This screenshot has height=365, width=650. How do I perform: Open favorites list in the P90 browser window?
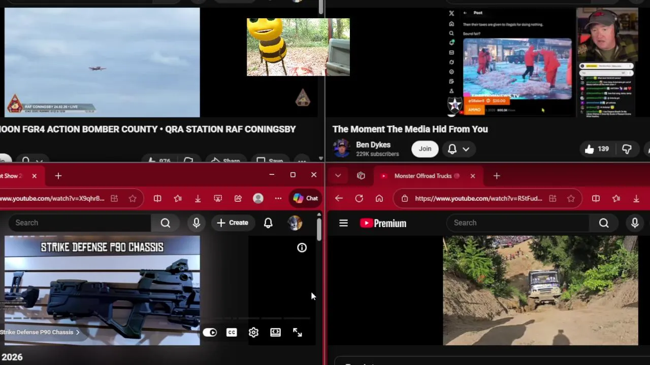tap(178, 198)
